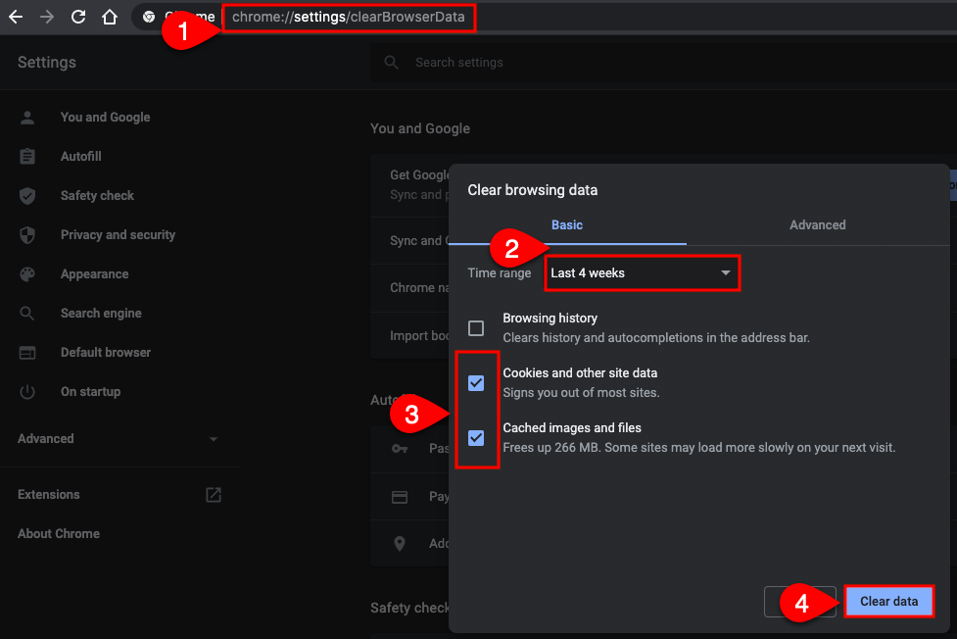Click the search magnifier icon in settings

coord(391,63)
